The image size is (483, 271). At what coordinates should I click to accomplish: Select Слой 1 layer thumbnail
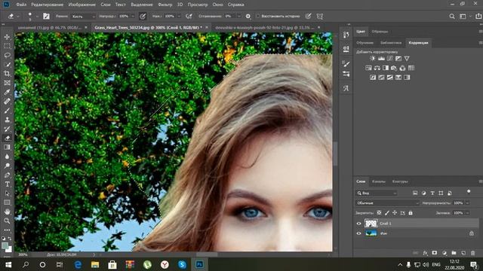[x=371, y=224]
